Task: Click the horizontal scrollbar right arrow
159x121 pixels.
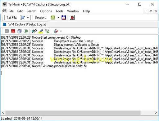Action: [x=156, y=113]
